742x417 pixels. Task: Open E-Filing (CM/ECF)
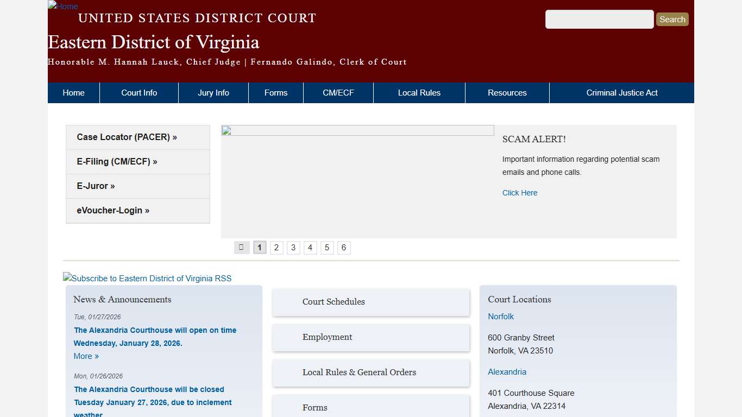click(x=117, y=161)
